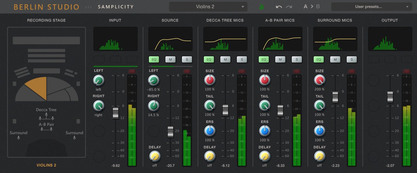
Task: Click the blue ERS knob in Decca Tree Mics
Action: click(210, 131)
